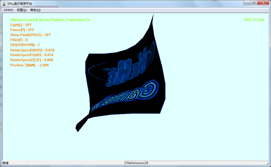Open the 帮助(H) help menu
271x167 pixels.
click(x=36, y=10)
